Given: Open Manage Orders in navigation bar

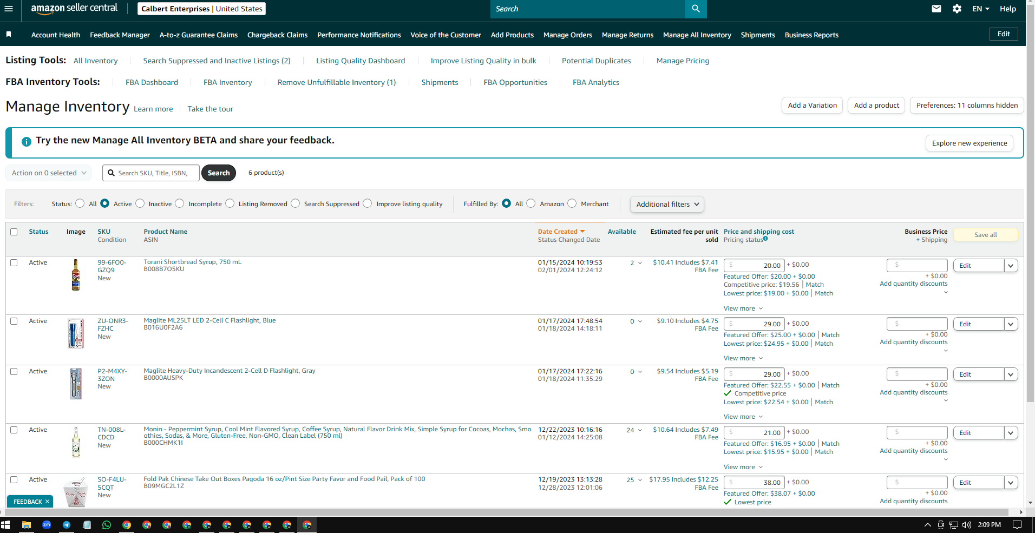Looking at the screenshot, I should 567,35.
